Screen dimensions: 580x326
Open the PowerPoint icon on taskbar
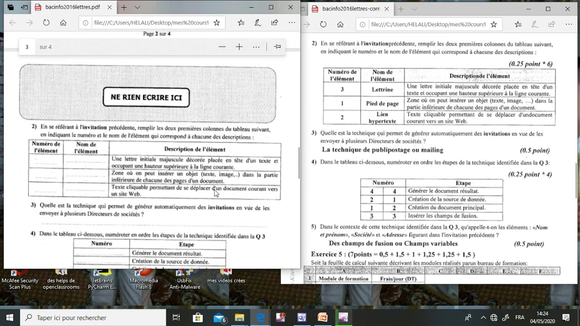click(x=322, y=318)
